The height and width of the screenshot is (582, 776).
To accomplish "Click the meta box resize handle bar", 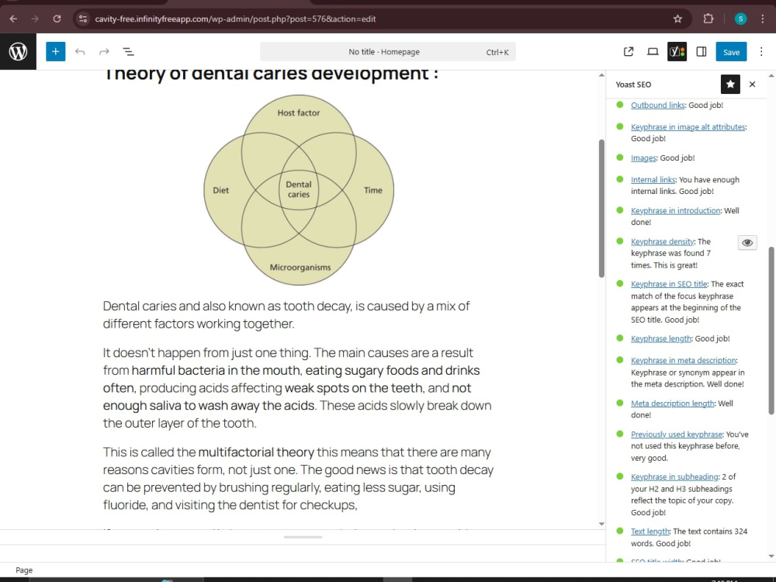I will 303,537.
